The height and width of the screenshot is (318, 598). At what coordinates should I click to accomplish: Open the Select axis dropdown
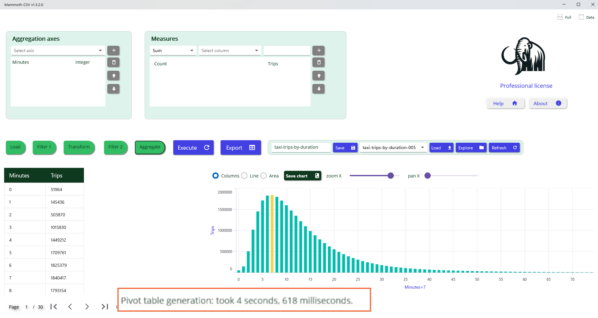point(58,51)
